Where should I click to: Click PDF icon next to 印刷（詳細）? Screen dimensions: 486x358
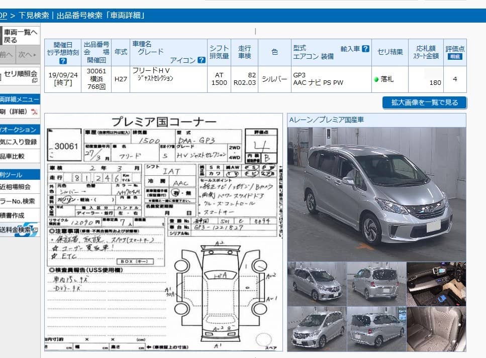click(x=34, y=111)
